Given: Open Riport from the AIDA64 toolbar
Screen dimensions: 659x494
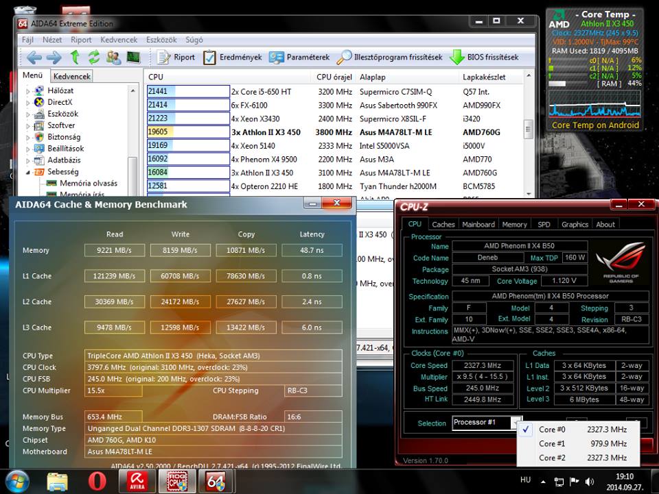Looking at the screenshot, I should (x=176, y=57).
